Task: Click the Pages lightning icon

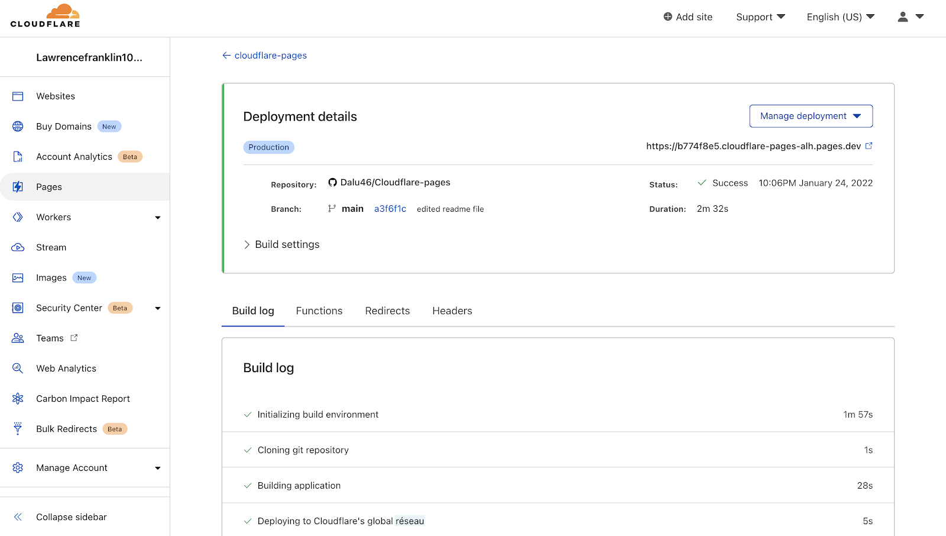Action: pyautogui.click(x=18, y=187)
